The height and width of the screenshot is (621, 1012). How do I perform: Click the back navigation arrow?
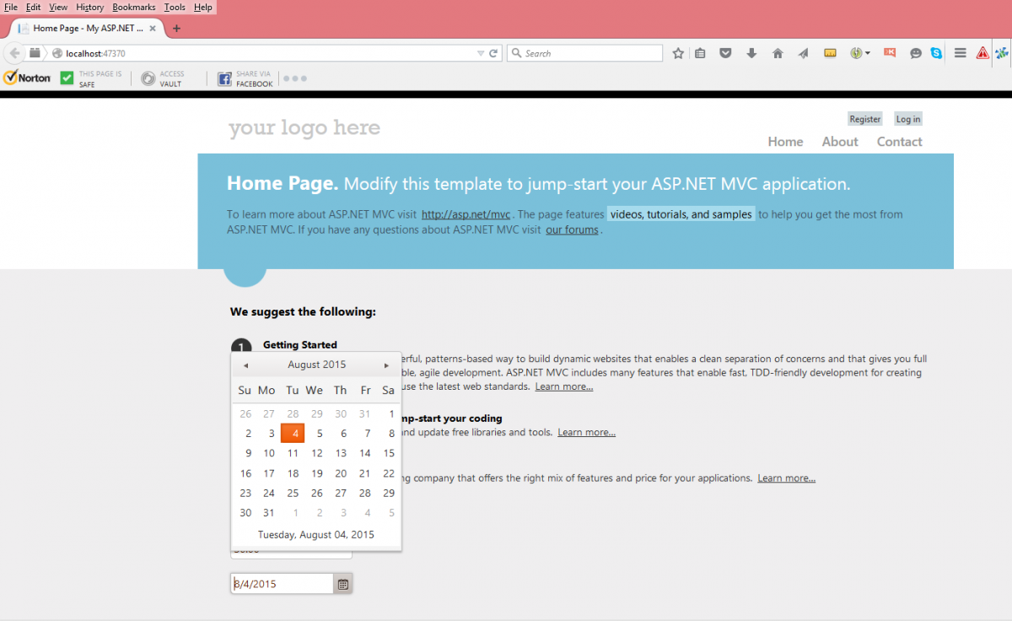point(14,53)
